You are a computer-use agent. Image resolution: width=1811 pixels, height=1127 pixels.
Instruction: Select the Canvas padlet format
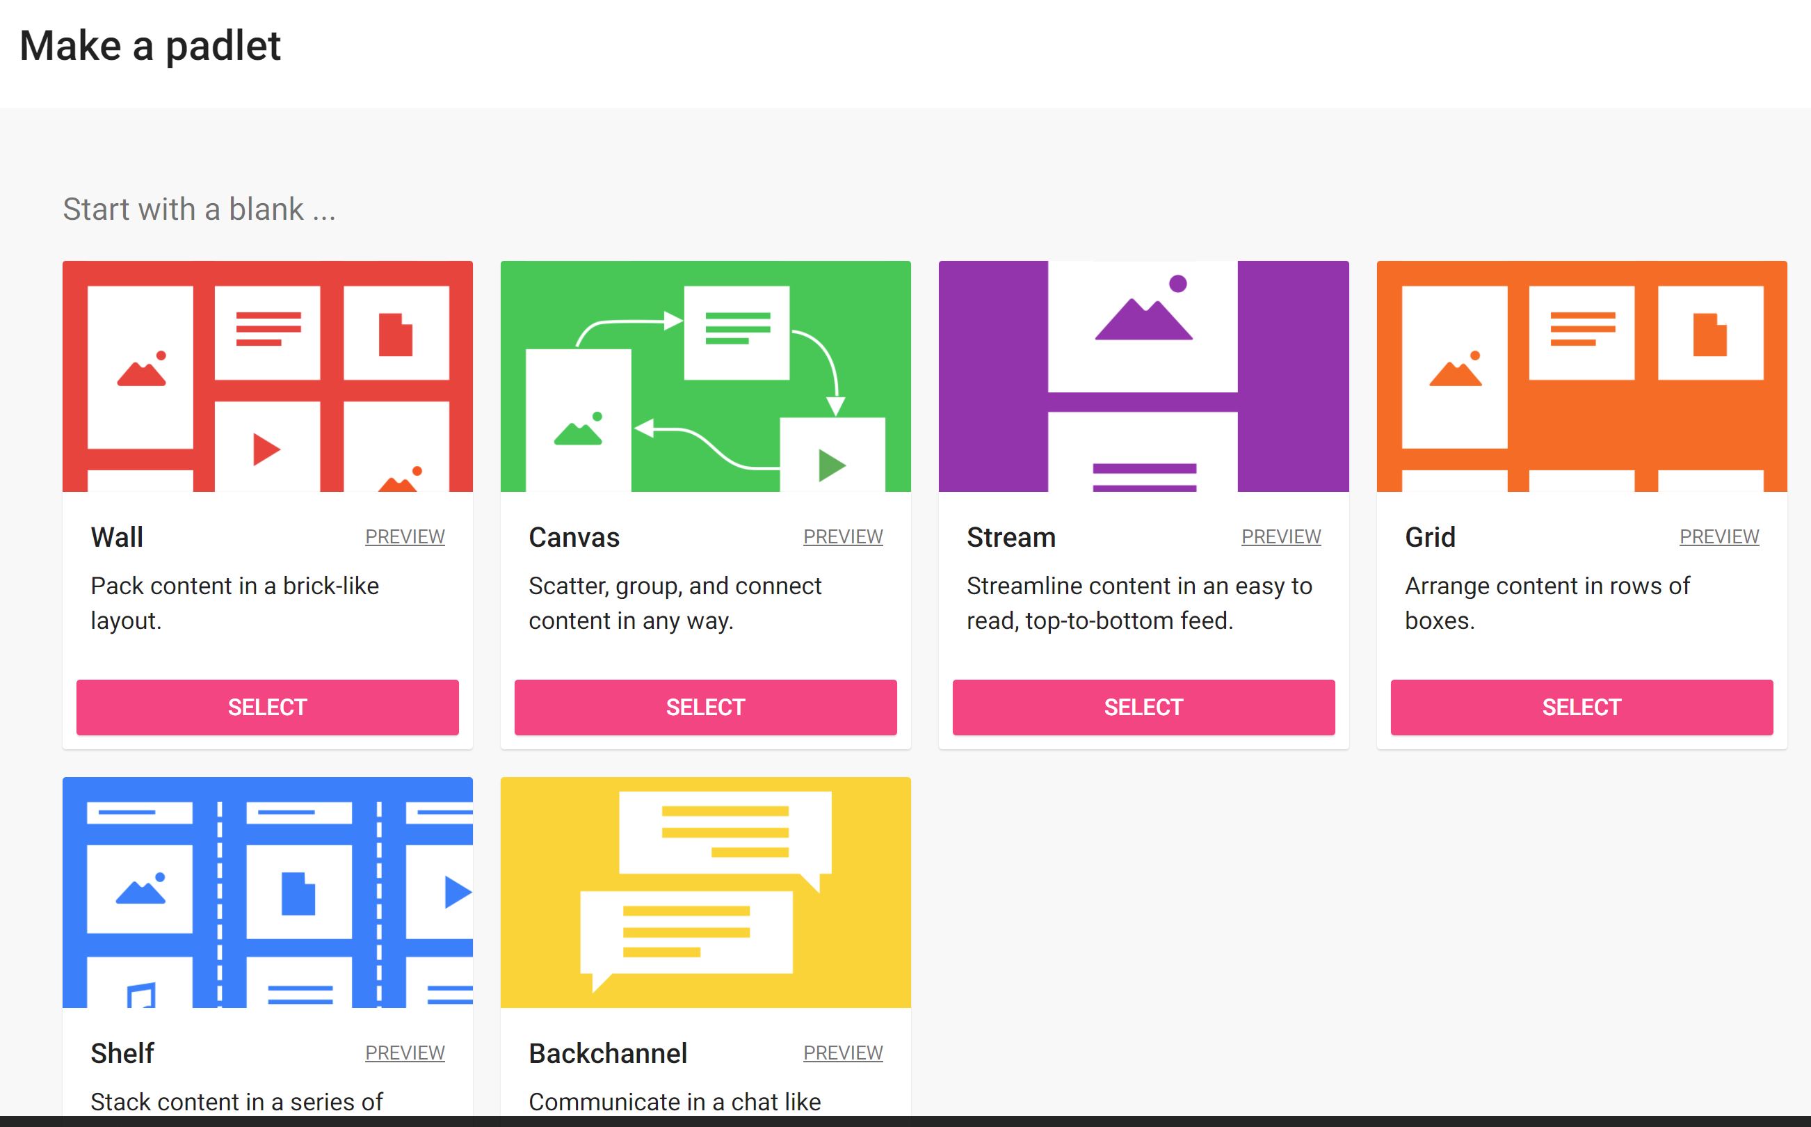click(705, 707)
